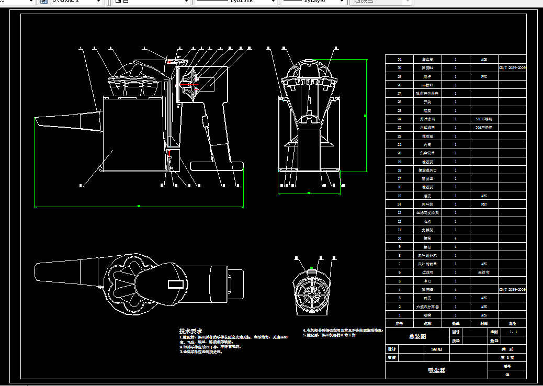Select the GB/T 2089-2009 note in row 30

(512, 68)
